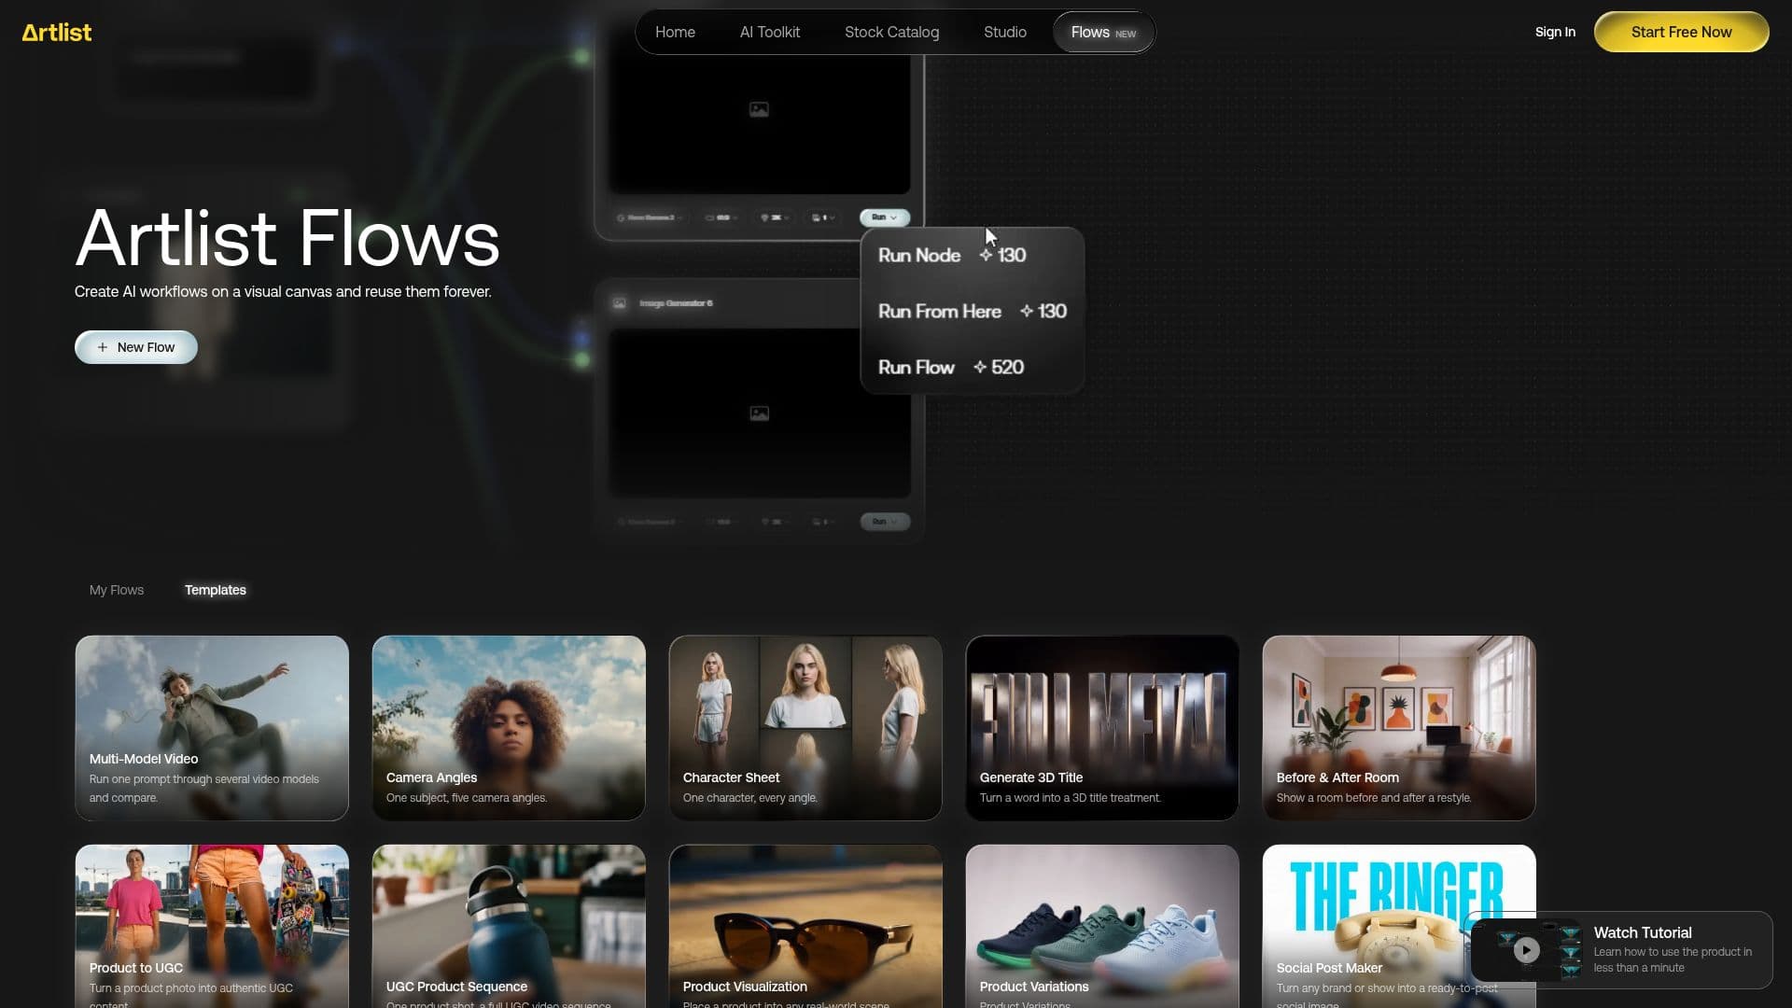Open the Product to UGC template

(212, 926)
